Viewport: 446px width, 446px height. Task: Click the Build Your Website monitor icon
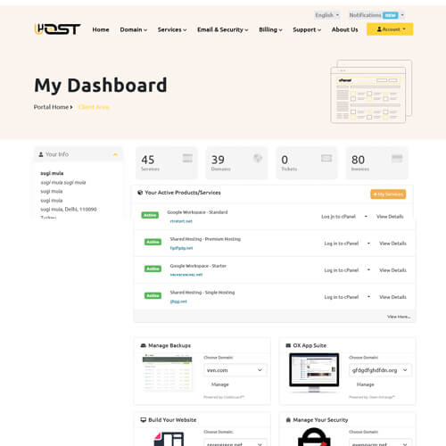click(144, 420)
